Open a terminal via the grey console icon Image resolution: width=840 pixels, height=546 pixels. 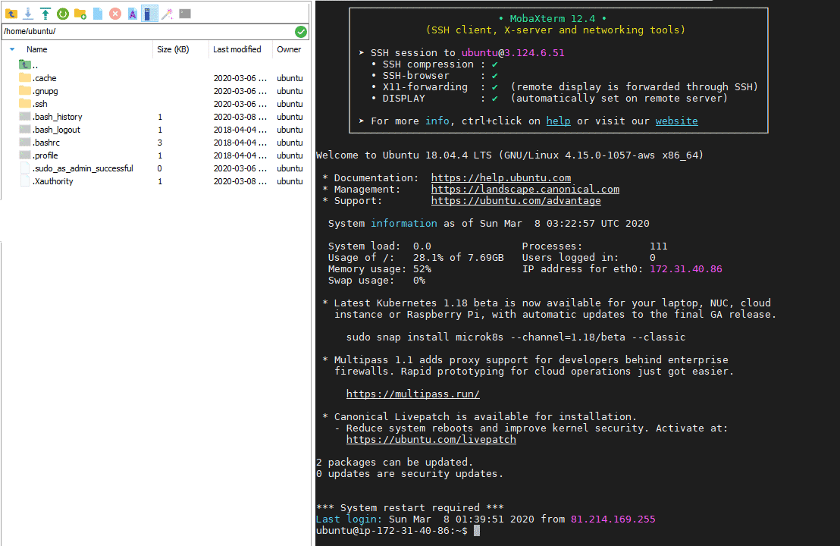click(x=185, y=14)
